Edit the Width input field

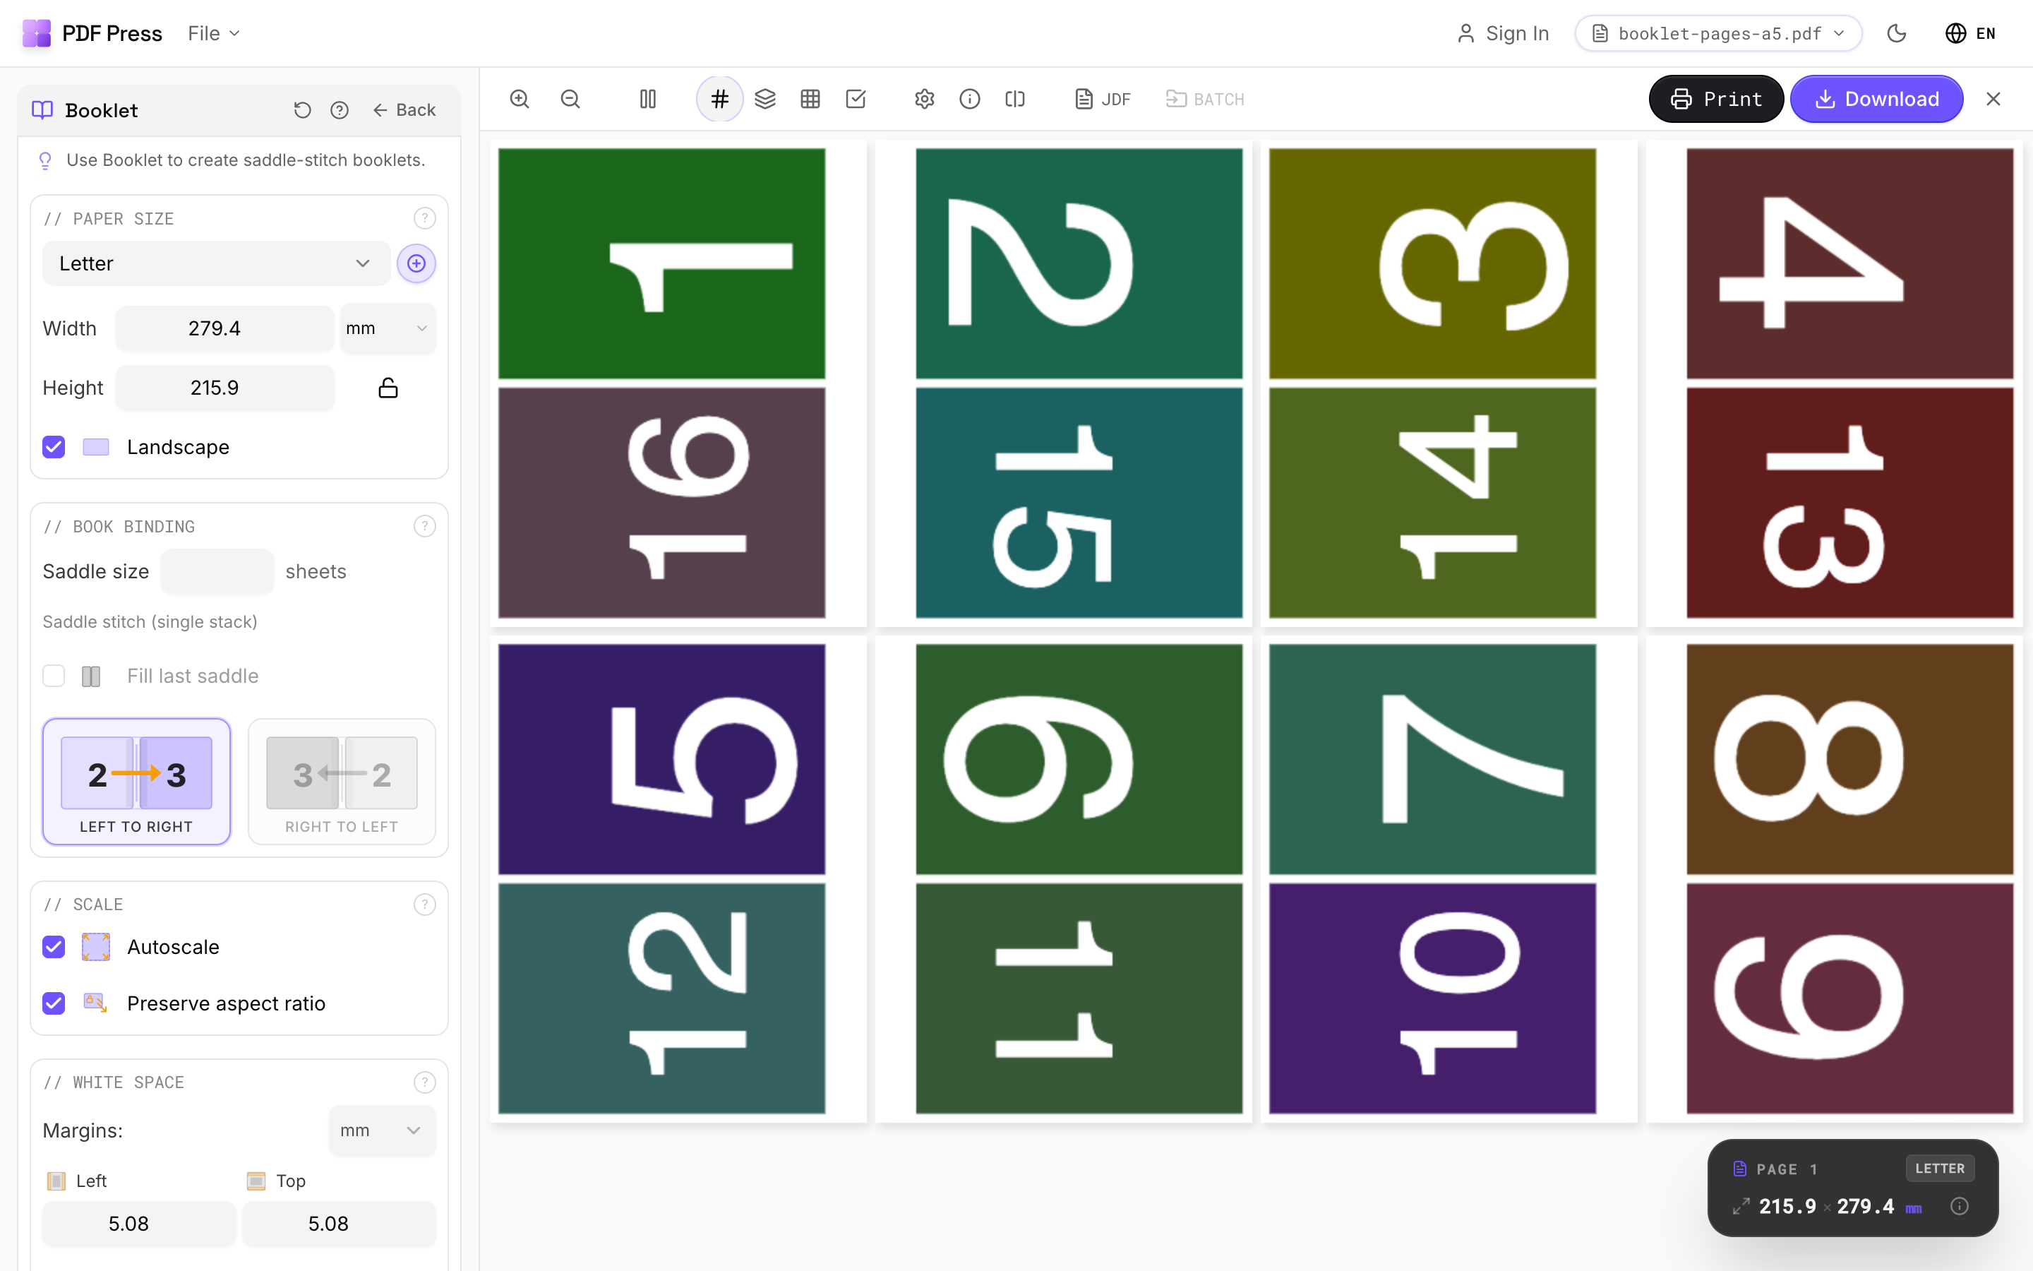[224, 328]
